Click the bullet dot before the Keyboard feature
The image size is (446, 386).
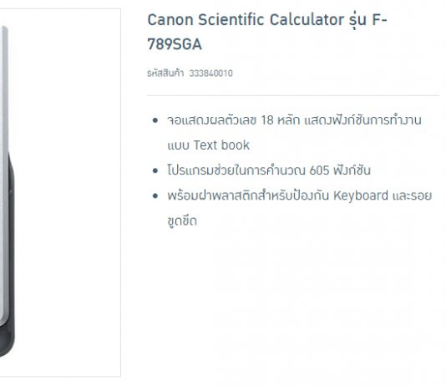click(155, 196)
